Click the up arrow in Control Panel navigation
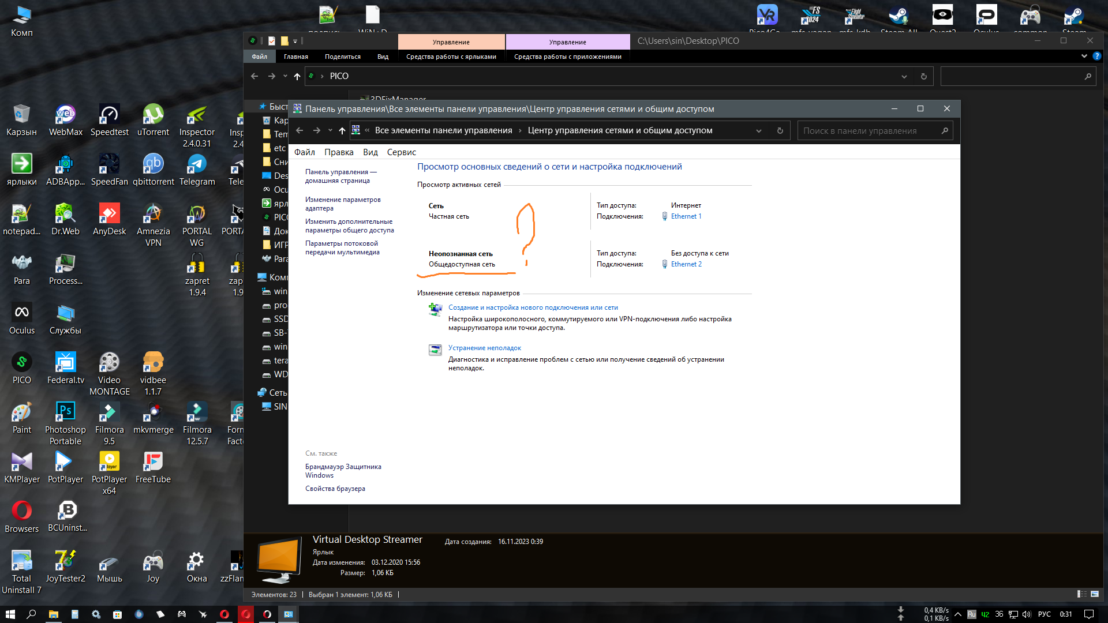Viewport: 1108px width, 623px height. (x=342, y=131)
